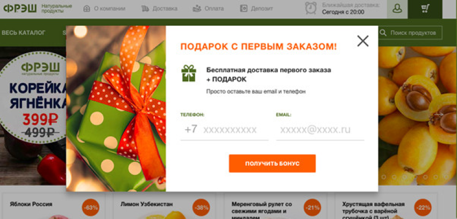The image size is (457, 219).
Task: Focus the Поиск продуктов search field
Action: [x=410, y=33]
